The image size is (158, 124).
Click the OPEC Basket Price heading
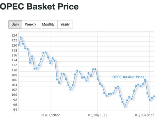pos(39,7)
